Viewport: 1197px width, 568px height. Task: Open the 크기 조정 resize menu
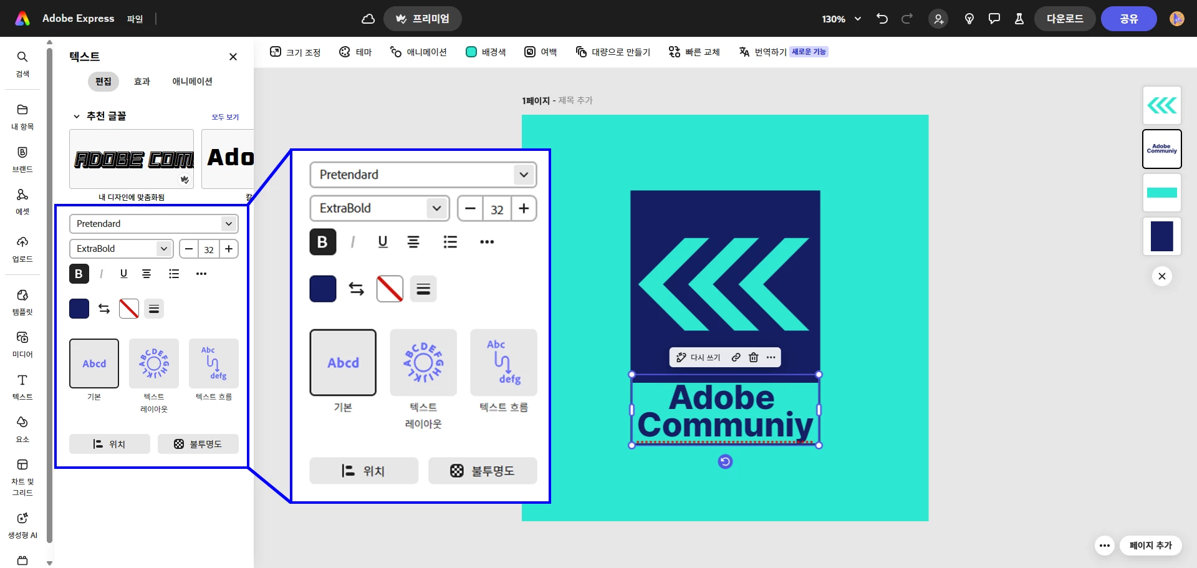point(295,52)
